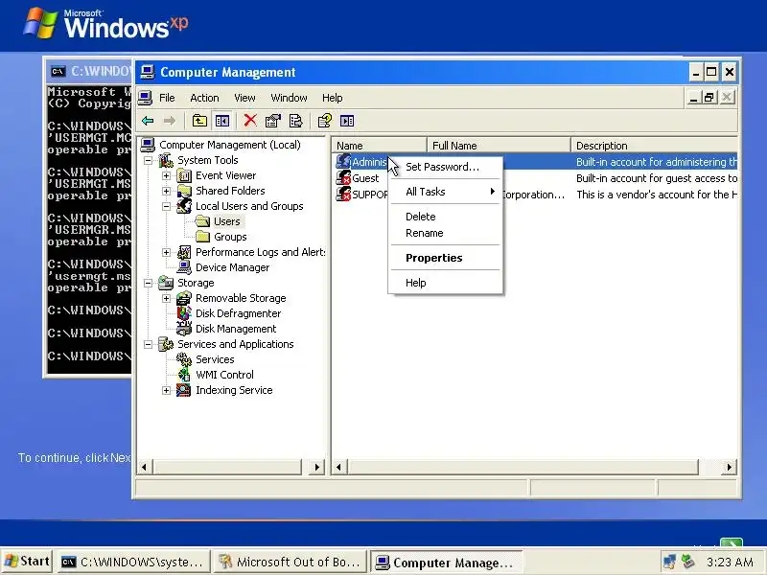The image size is (767, 575).
Task: Open the Window menu
Action: (290, 98)
